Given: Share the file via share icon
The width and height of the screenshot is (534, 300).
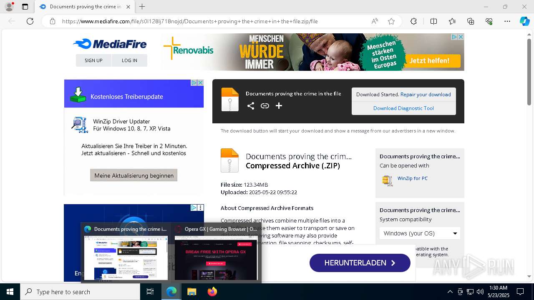Looking at the screenshot, I should (251, 106).
